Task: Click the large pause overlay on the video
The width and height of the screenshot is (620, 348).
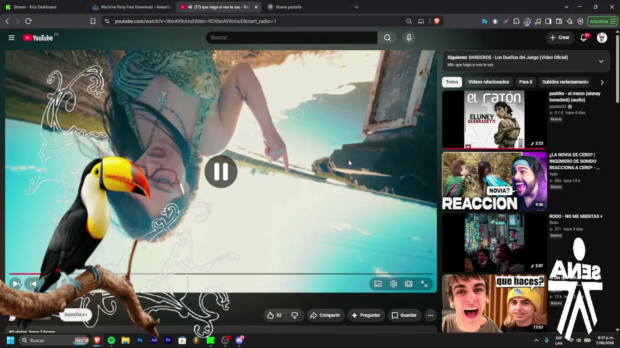Action: click(221, 172)
